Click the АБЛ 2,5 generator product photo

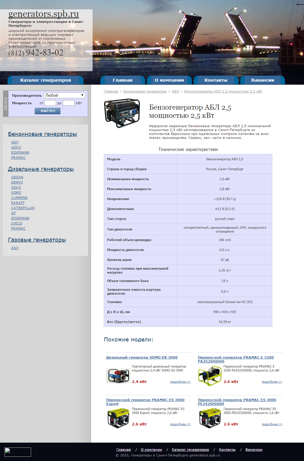pyautogui.click(x=122, y=114)
